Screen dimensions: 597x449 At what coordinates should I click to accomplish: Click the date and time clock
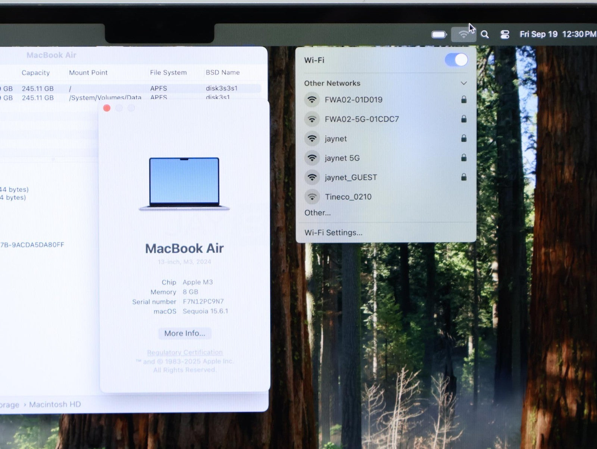coord(557,34)
